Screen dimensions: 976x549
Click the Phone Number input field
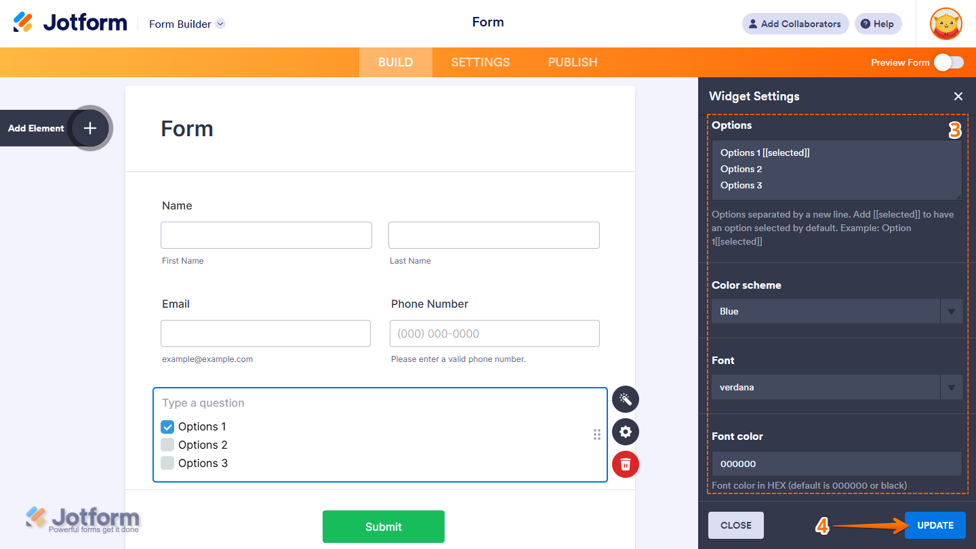493,333
